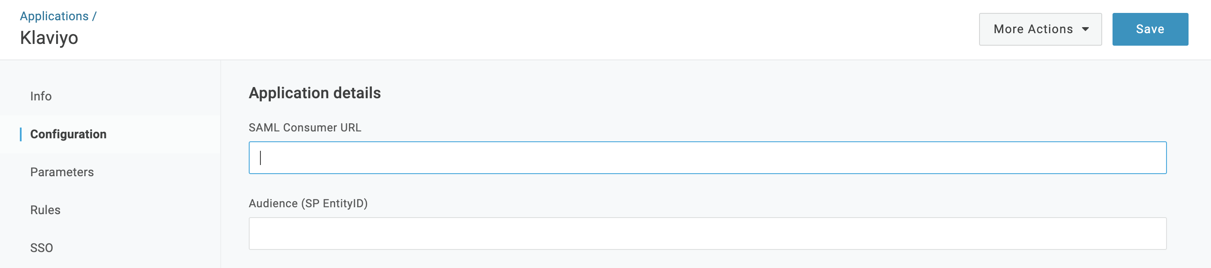
Task: Open the Parameters section
Action: (62, 172)
